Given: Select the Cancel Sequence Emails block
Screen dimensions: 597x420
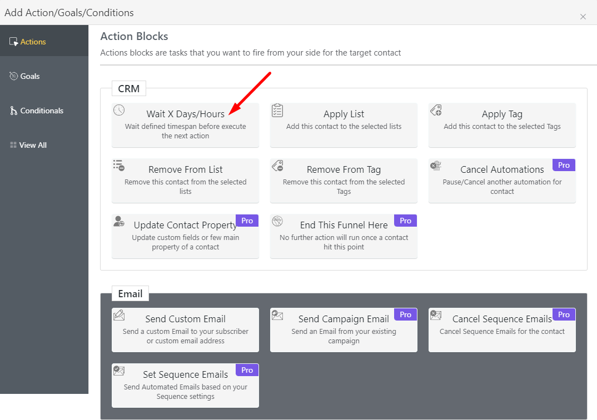Looking at the screenshot, I should [502, 330].
